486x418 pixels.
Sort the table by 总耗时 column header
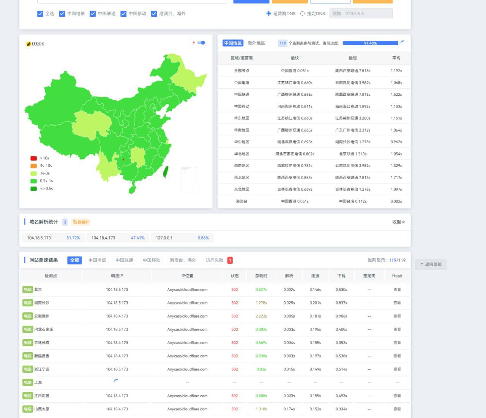click(261, 276)
